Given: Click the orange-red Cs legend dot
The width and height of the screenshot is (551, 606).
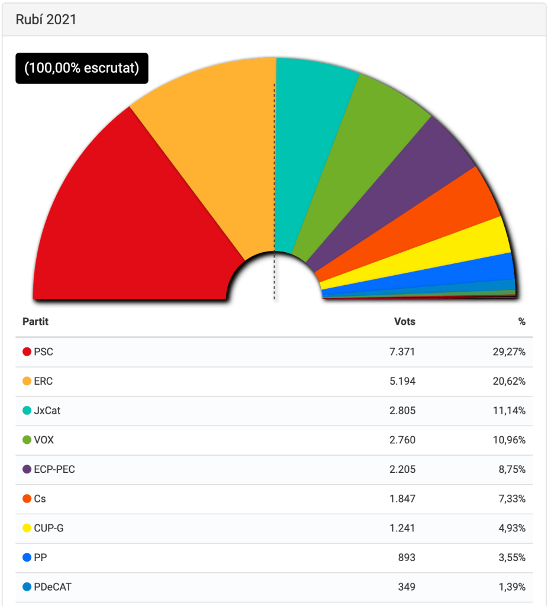Looking at the screenshot, I should coord(27,499).
